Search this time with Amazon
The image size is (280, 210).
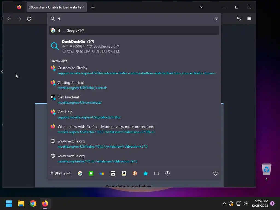124,173
